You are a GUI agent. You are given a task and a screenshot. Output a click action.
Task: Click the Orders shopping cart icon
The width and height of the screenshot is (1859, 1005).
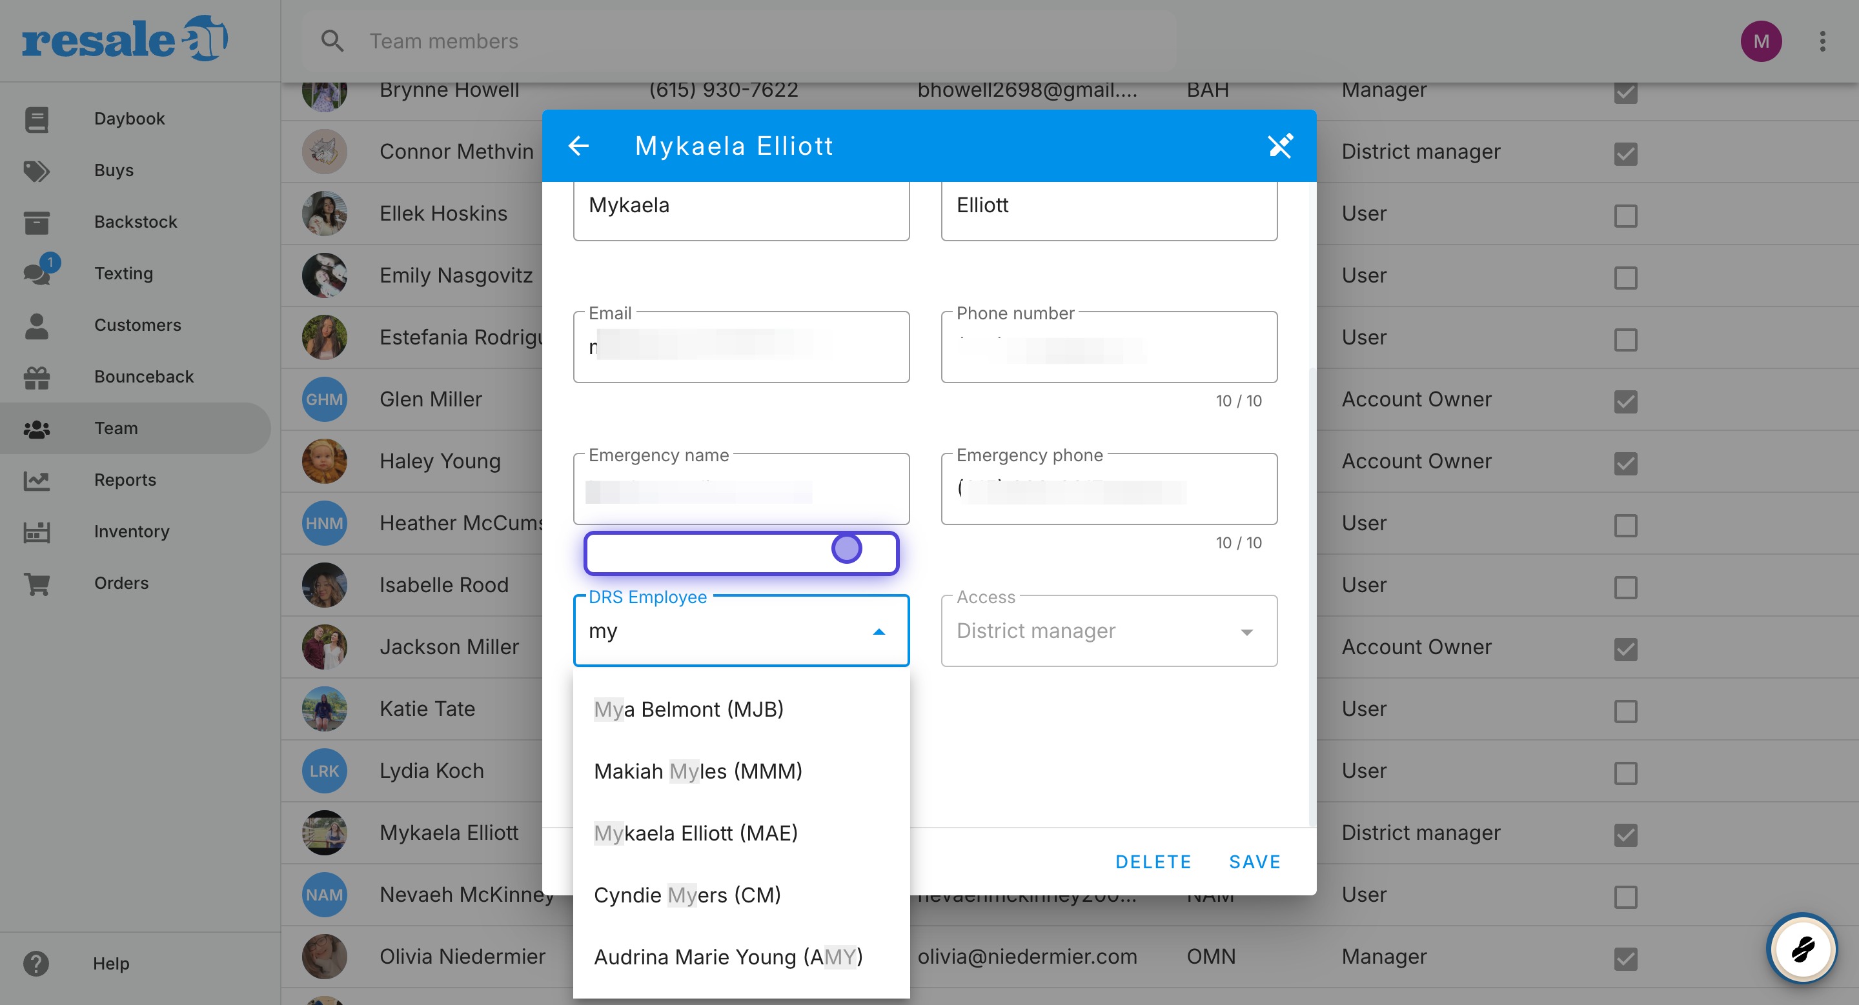pos(36,584)
